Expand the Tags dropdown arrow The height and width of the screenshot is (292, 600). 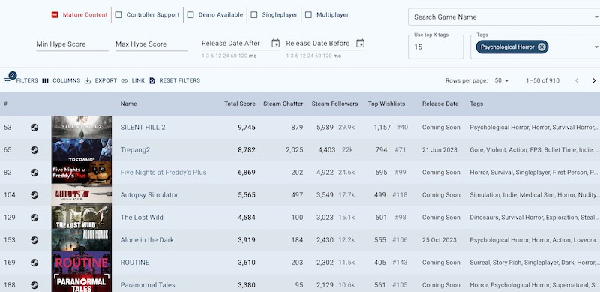[596, 47]
